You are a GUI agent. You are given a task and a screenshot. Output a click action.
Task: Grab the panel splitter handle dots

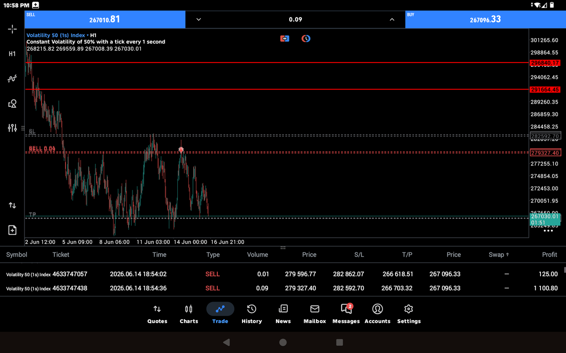click(283, 248)
